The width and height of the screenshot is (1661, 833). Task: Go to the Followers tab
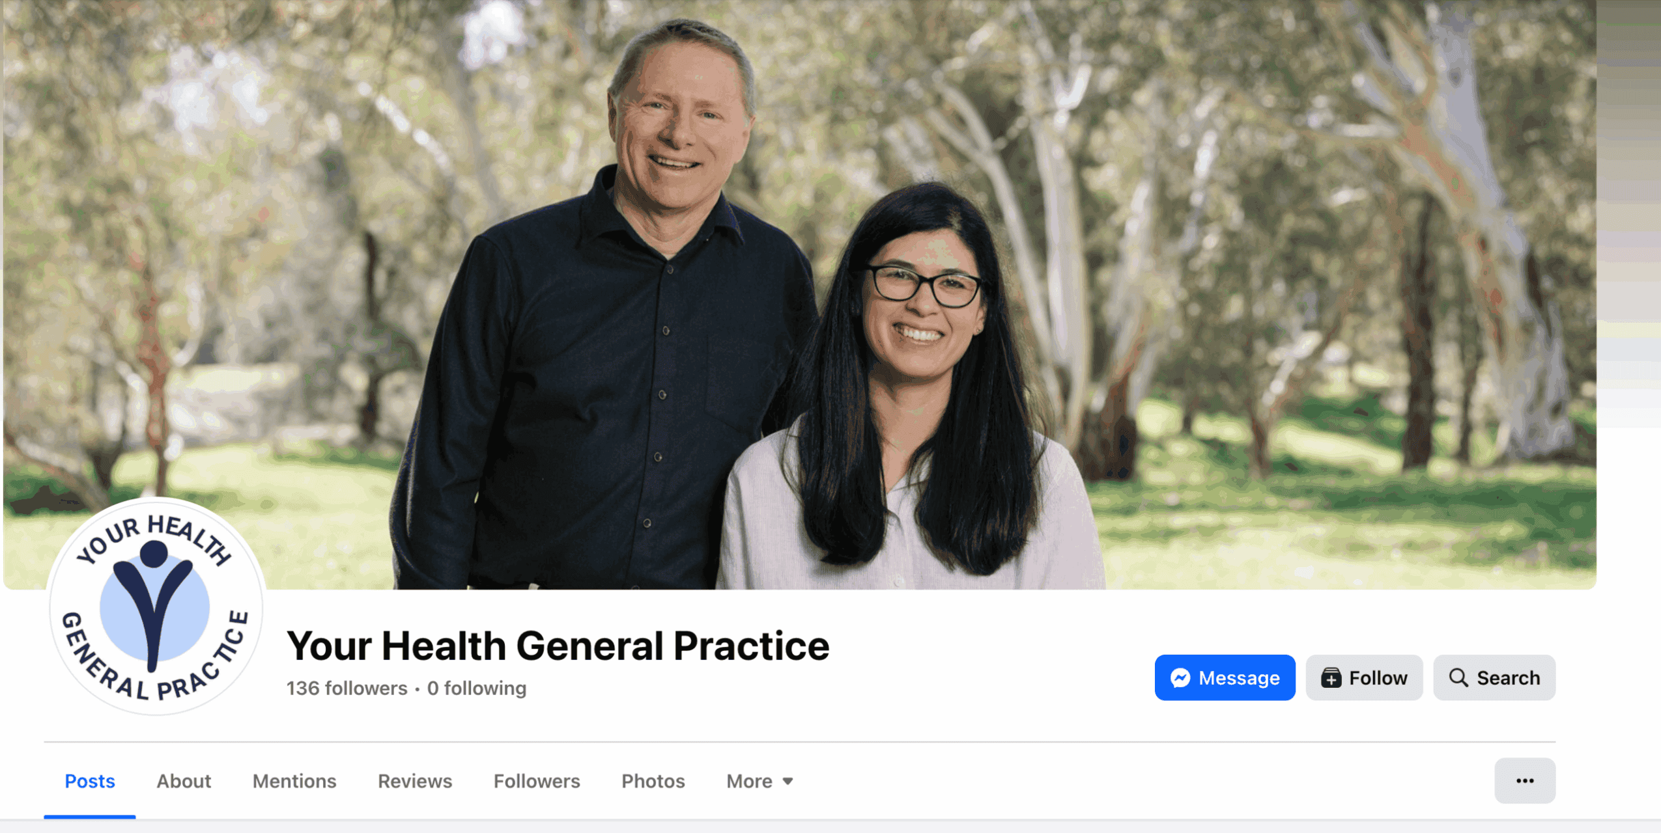tap(537, 781)
